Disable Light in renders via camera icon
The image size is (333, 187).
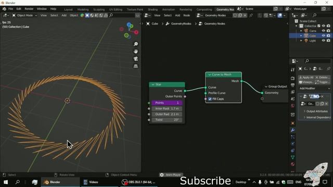[x=328, y=41]
